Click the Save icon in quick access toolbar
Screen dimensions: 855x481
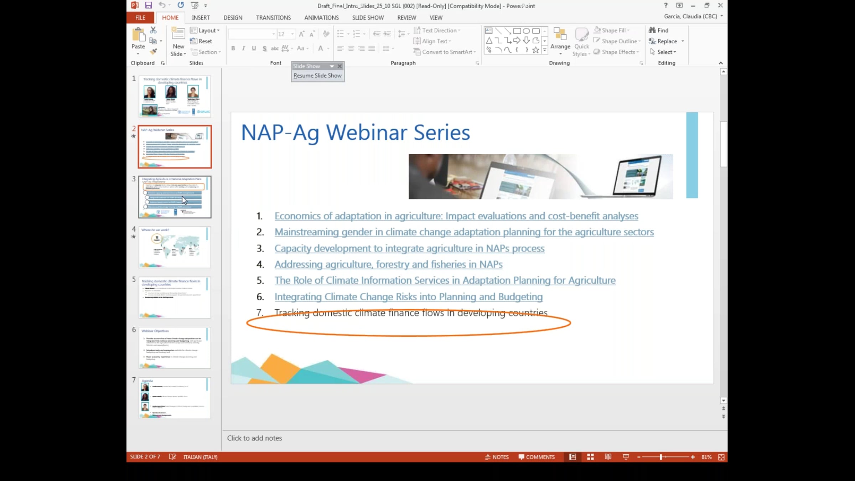pyautogui.click(x=148, y=5)
